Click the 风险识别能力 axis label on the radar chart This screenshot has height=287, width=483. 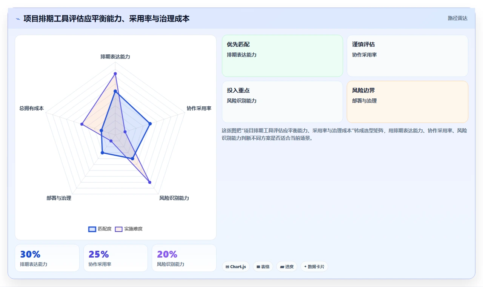coord(174,198)
